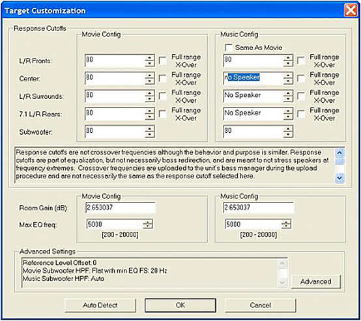Check Full range X-Over for Music Center
Screen dimensions: 361x321
[301, 79]
